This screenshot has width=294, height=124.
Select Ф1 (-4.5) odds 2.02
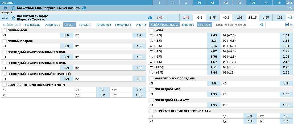click(x=214, y=51)
